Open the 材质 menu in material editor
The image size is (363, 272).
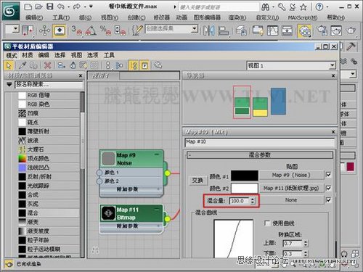point(28,55)
